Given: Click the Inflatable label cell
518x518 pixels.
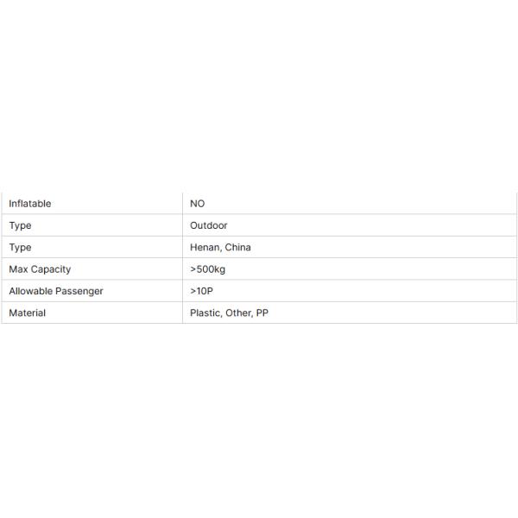Looking at the screenshot, I should (x=30, y=204).
